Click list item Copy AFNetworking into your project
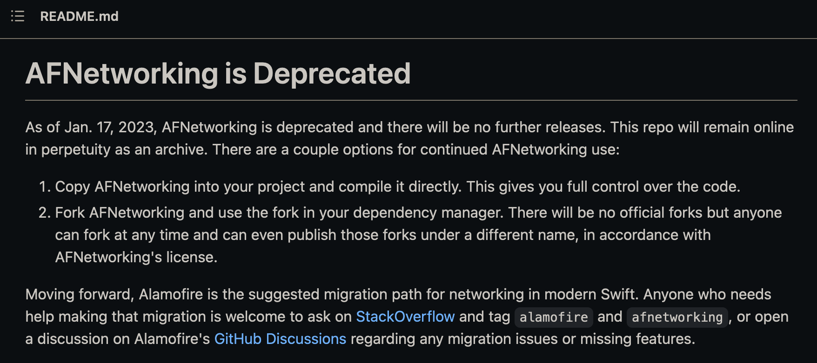Screen dimensions: 817x363 (x=397, y=187)
